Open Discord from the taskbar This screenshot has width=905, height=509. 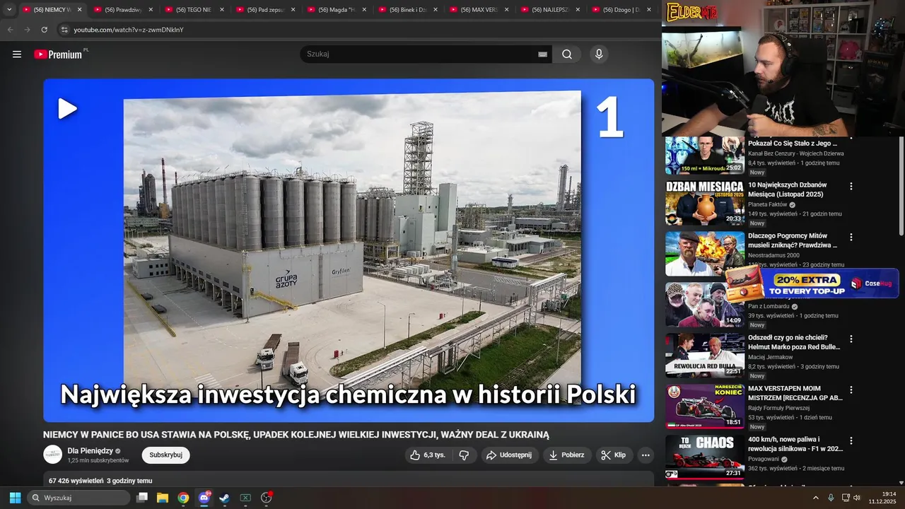click(204, 498)
